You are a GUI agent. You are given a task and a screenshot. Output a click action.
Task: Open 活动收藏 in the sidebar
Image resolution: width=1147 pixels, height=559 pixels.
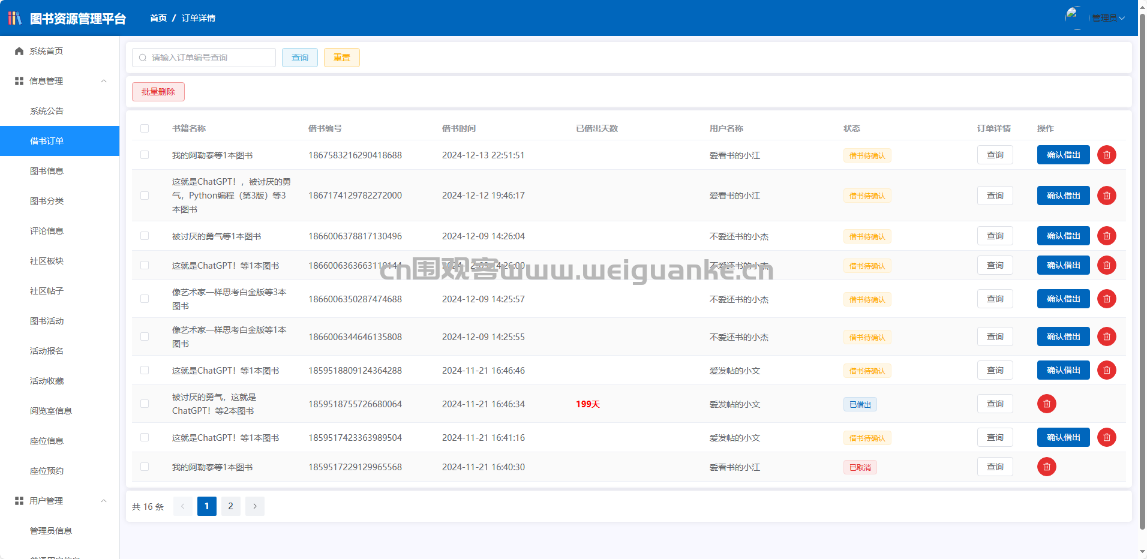coord(60,381)
